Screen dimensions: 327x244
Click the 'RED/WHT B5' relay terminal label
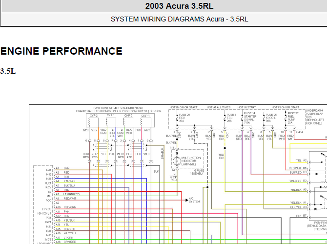(298, 168)
